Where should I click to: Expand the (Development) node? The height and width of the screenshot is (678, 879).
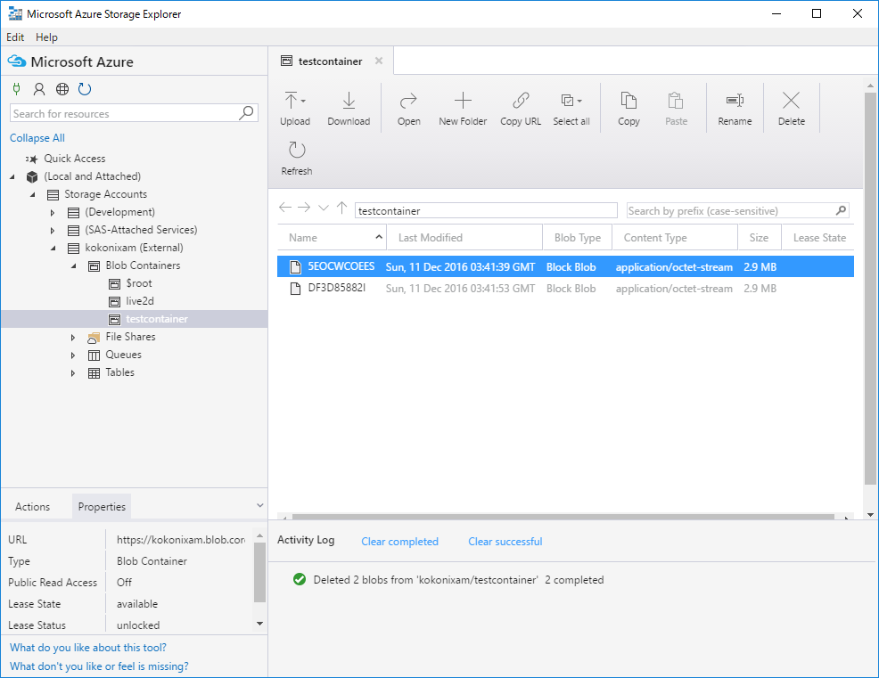(x=53, y=212)
